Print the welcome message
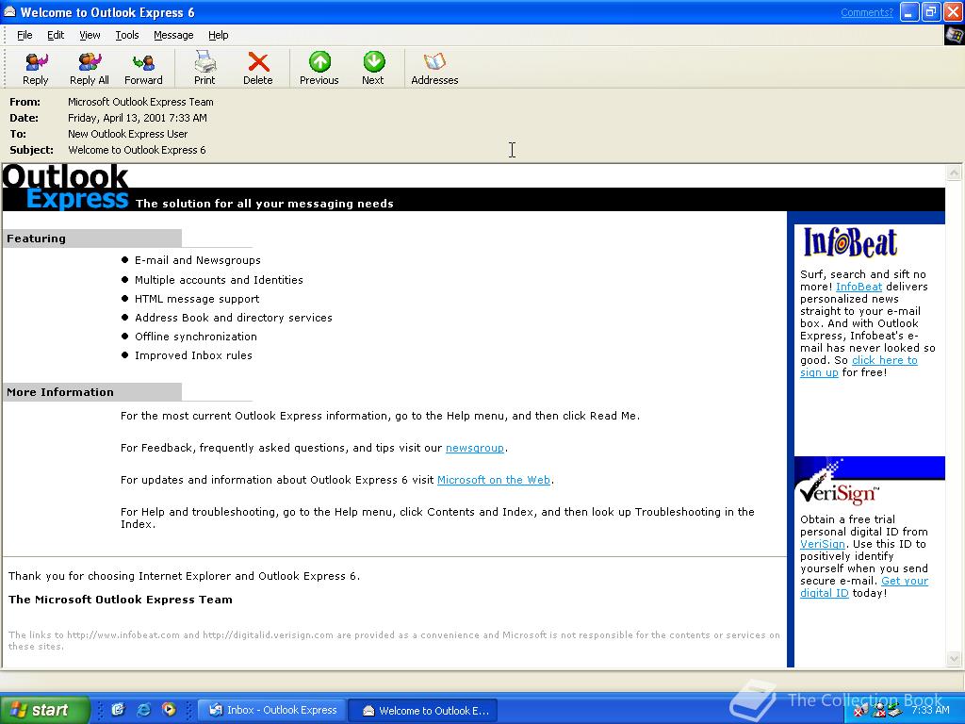 coord(204,68)
